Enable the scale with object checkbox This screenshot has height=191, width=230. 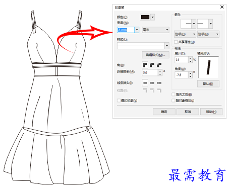(x=174, y=101)
